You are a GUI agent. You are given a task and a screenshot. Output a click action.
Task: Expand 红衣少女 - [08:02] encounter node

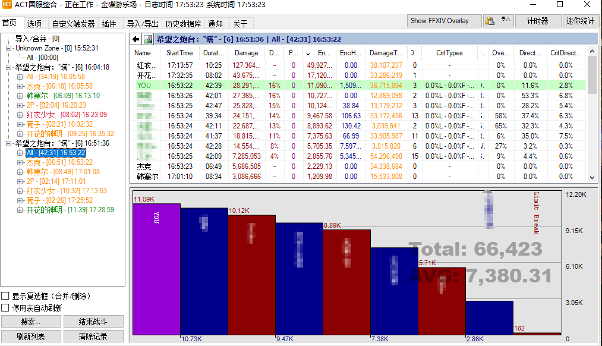(20, 115)
